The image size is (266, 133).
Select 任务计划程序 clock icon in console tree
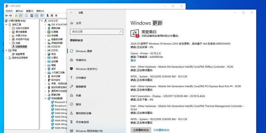pyautogui.click(x=13, y=28)
